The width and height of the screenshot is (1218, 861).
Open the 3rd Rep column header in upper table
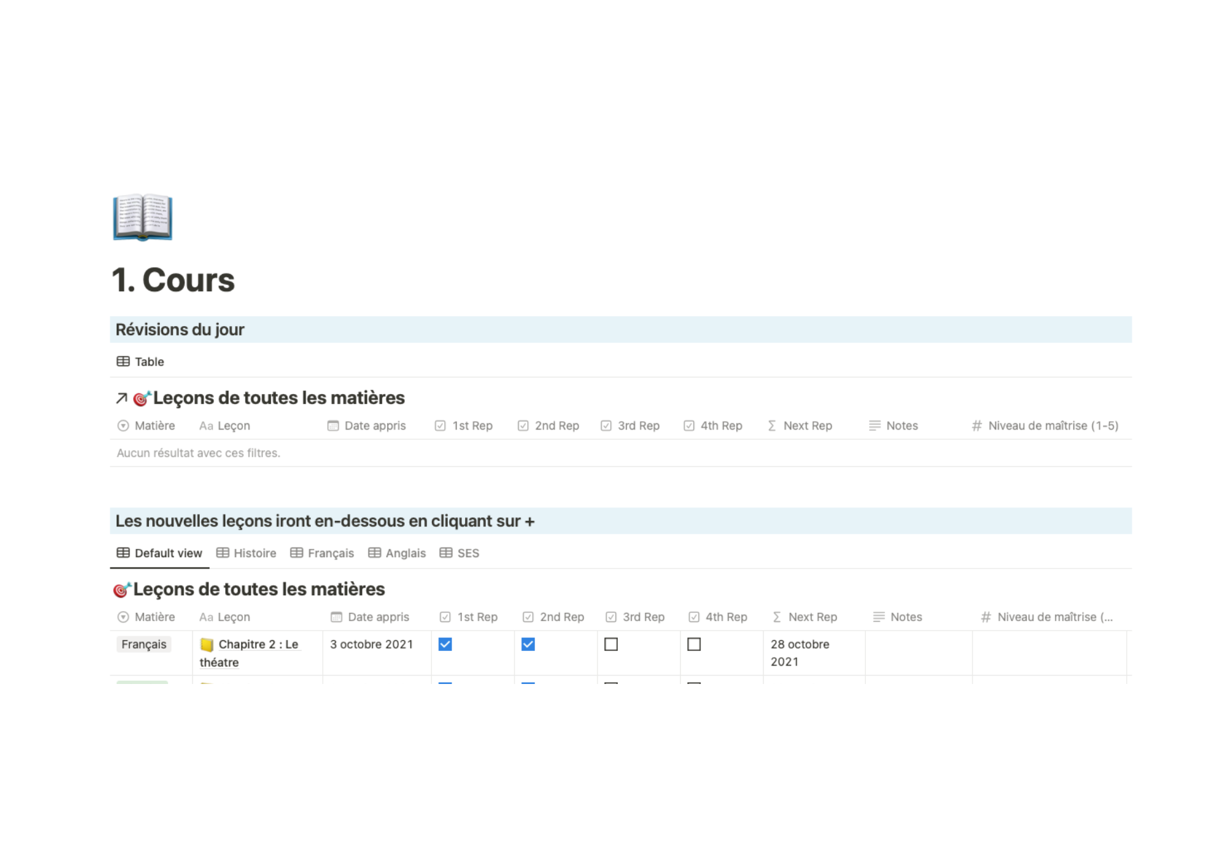[630, 426]
